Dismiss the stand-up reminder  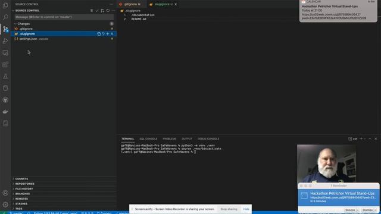[367, 210]
